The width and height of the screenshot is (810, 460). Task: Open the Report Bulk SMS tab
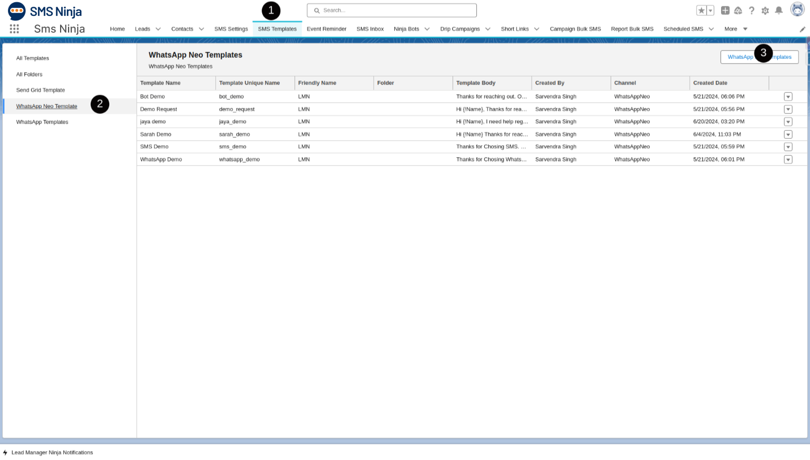point(632,29)
